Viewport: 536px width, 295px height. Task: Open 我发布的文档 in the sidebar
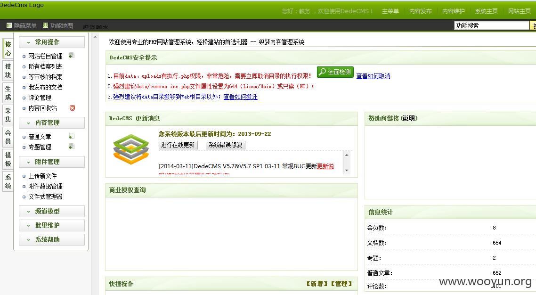46,88
